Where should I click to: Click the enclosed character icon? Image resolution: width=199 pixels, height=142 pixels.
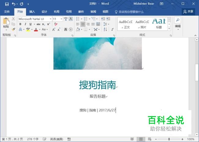pyautogui.click(x=71, y=29)
